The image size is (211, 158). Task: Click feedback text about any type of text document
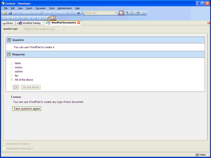click(48, 102)
